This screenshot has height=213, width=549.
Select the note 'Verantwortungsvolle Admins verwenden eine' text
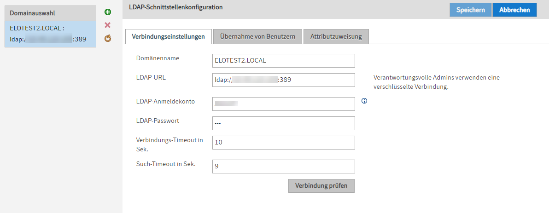[437, 77]
